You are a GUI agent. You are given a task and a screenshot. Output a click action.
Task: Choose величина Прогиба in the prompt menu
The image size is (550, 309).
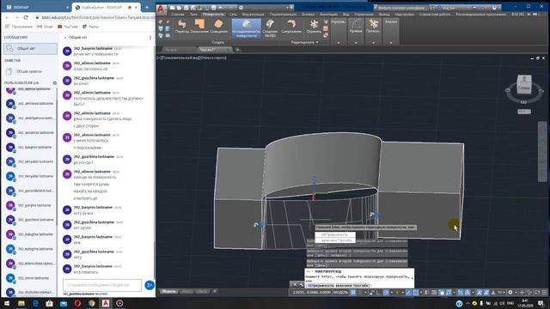(x=335, y=240)
